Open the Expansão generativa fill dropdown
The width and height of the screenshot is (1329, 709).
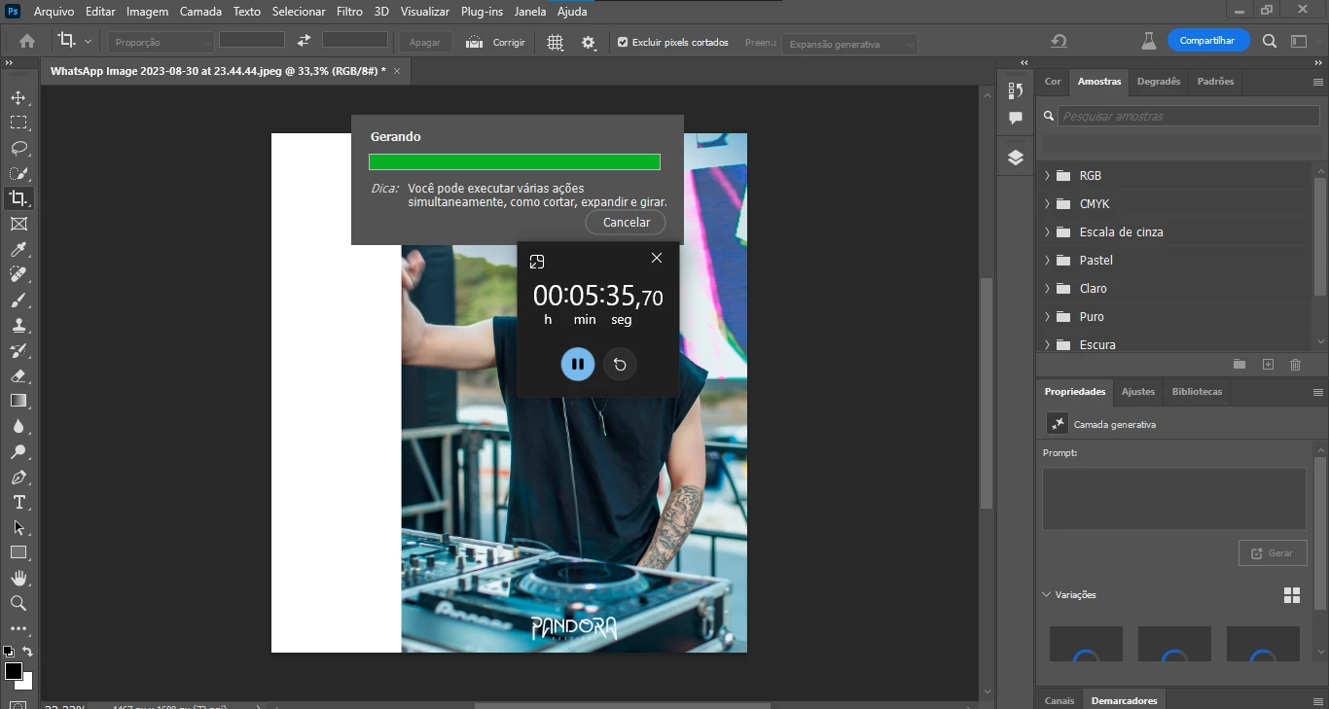click(x=849, y=44)
